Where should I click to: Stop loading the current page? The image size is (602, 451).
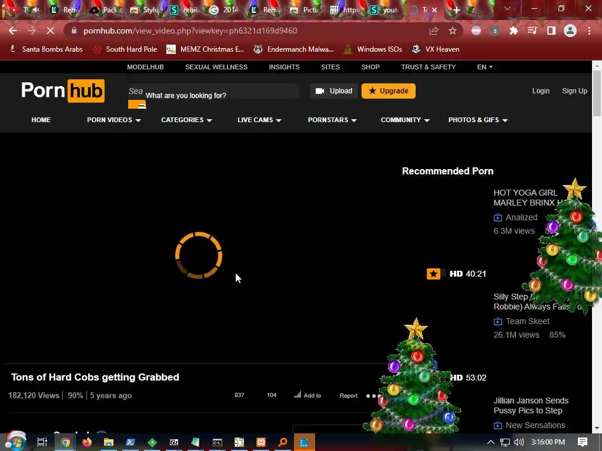tap(51, 31)
